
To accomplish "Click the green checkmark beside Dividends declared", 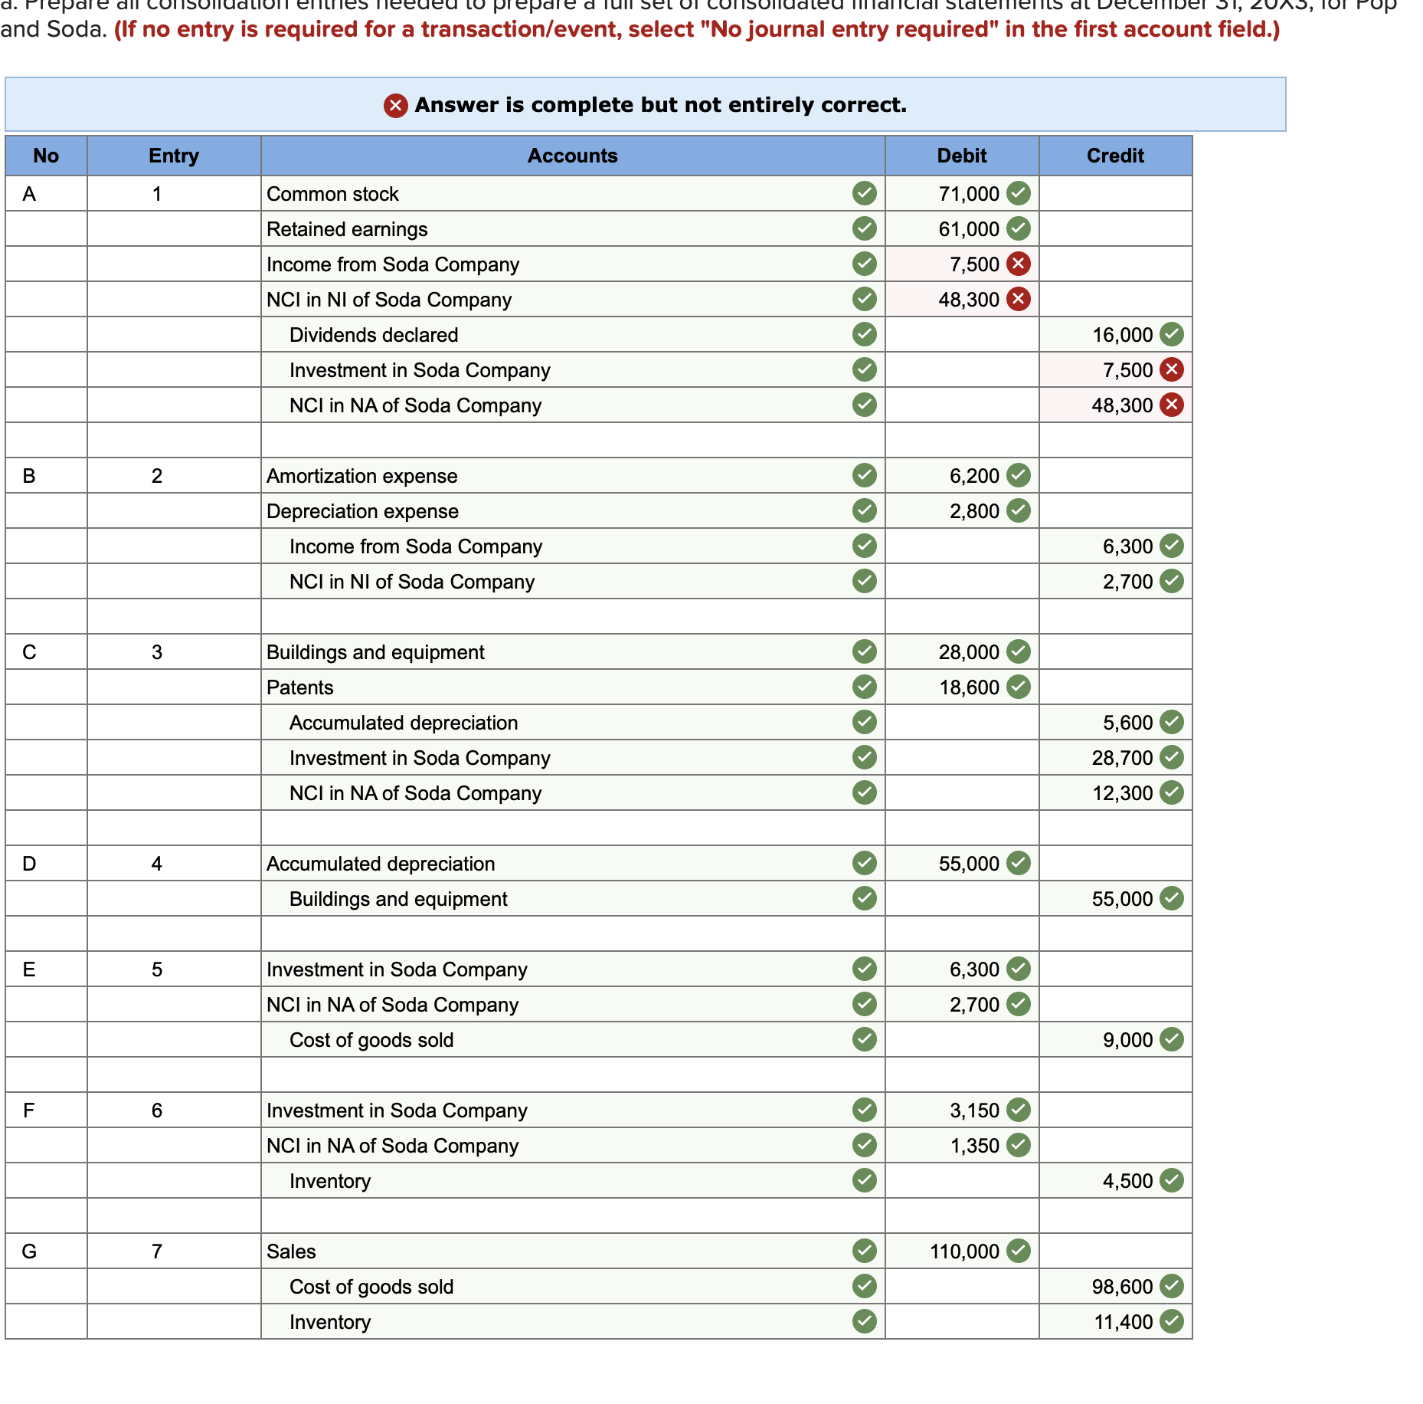I will tap(864, 335).
